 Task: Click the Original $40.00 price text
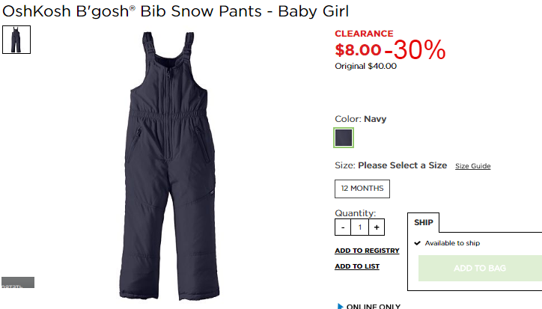click(365, 66)
